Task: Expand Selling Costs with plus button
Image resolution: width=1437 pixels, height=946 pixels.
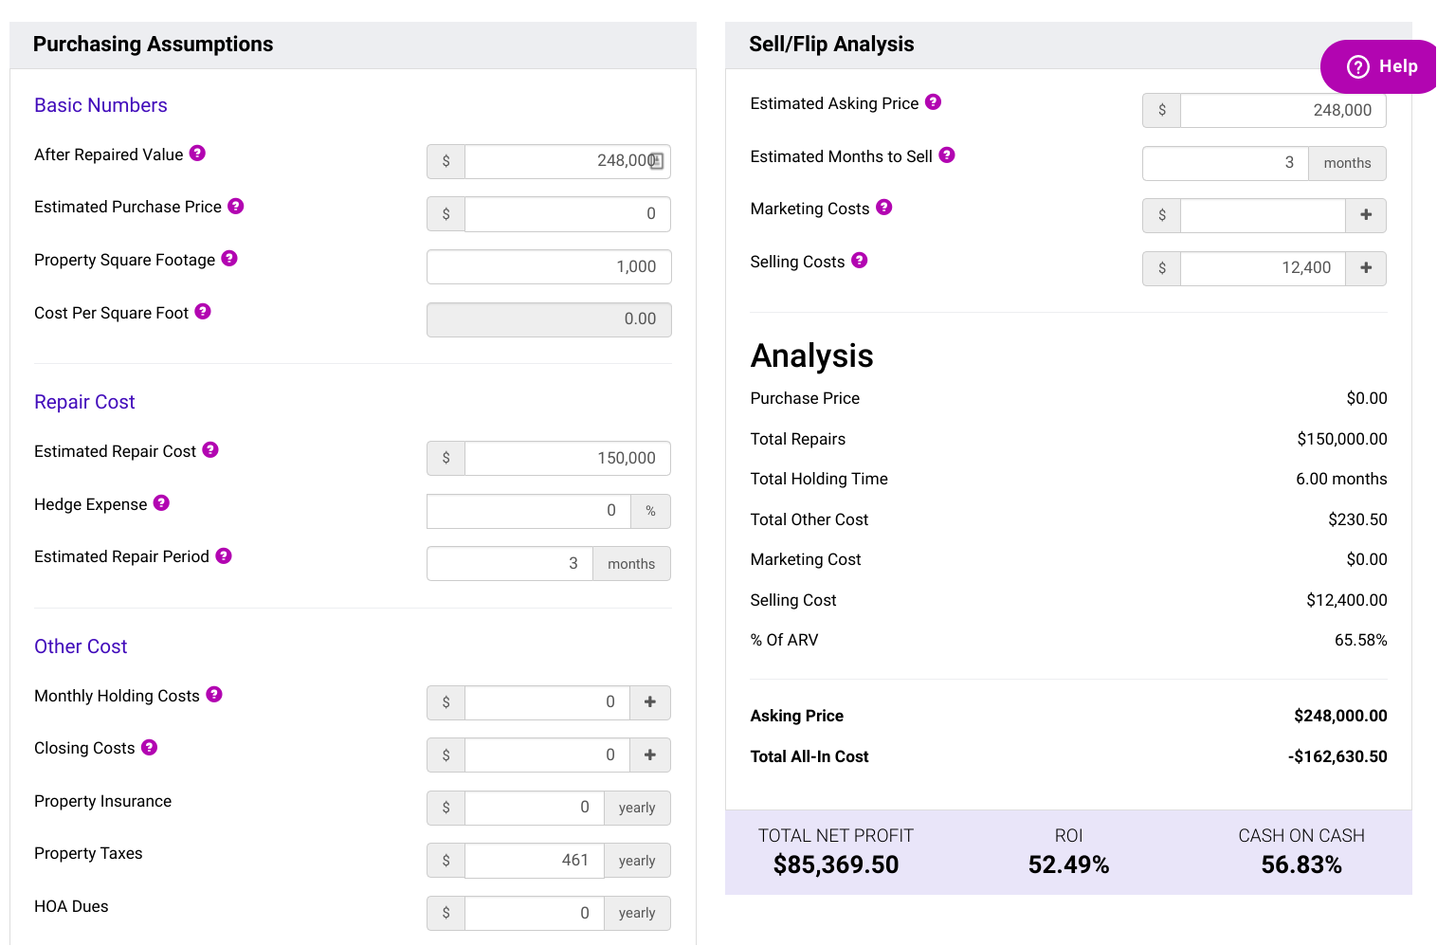Action: tap(1366, 268)
